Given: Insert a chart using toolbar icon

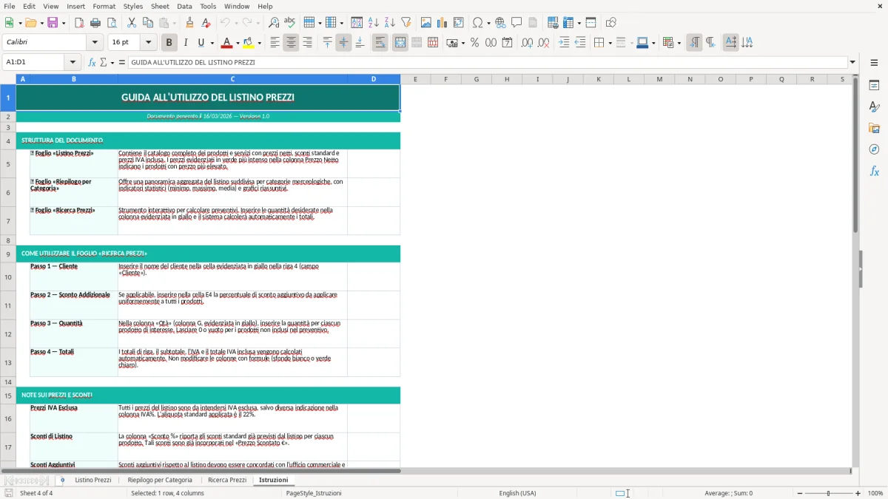Looking at the screenshot, I should [x=442, y=23].
